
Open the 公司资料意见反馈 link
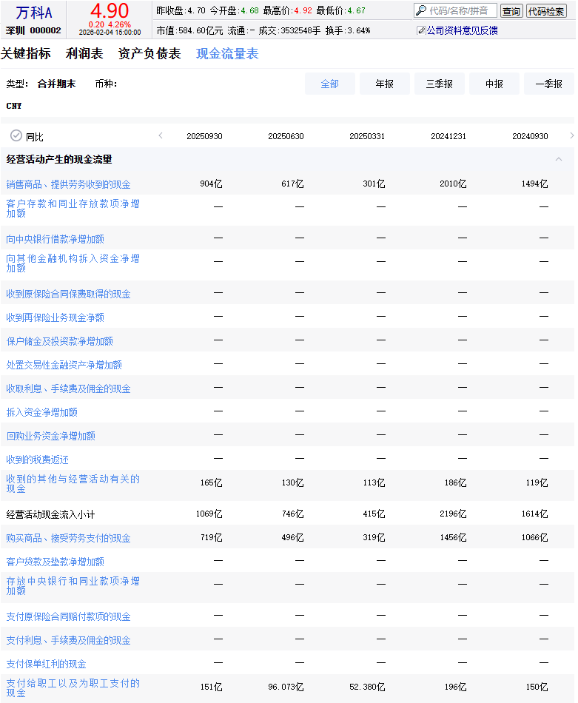point(462,30)
